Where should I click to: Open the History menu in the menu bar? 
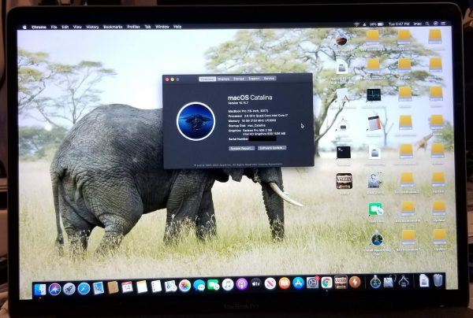coord(92,26)
